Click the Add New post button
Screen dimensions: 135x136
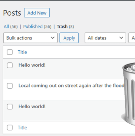37,13
